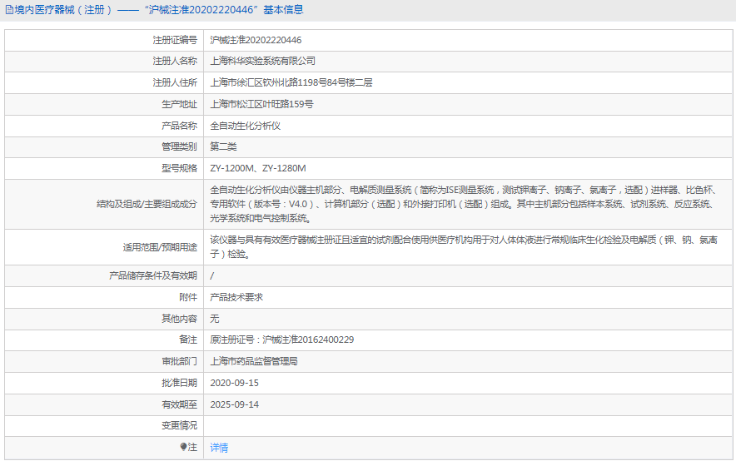
Task: Click the bullet icon beside 注
Action: [183, 447]
